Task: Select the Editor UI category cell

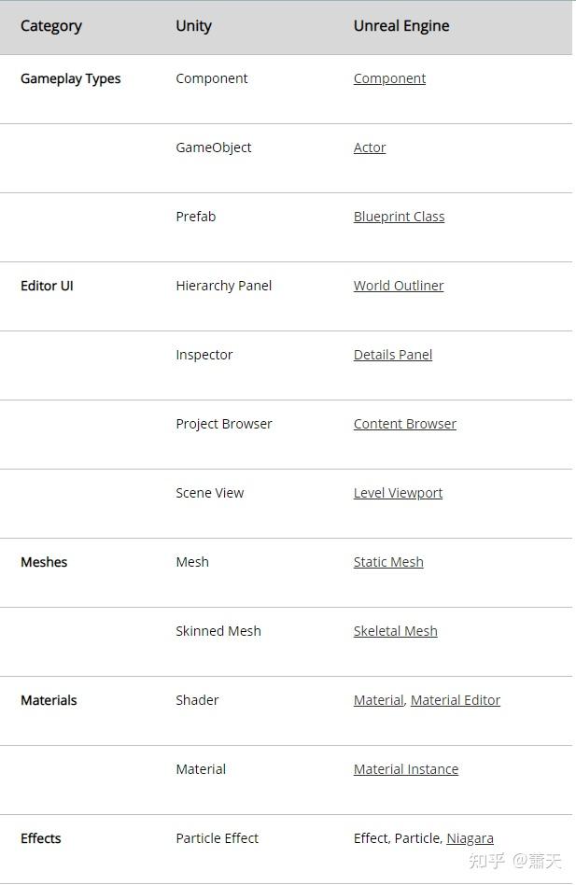Action: [47, 286]
